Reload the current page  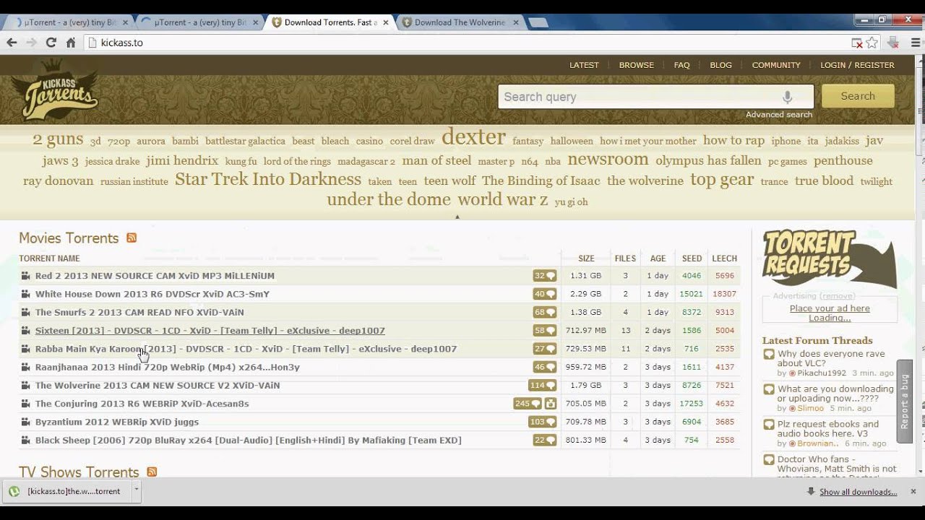pos(51,43)
